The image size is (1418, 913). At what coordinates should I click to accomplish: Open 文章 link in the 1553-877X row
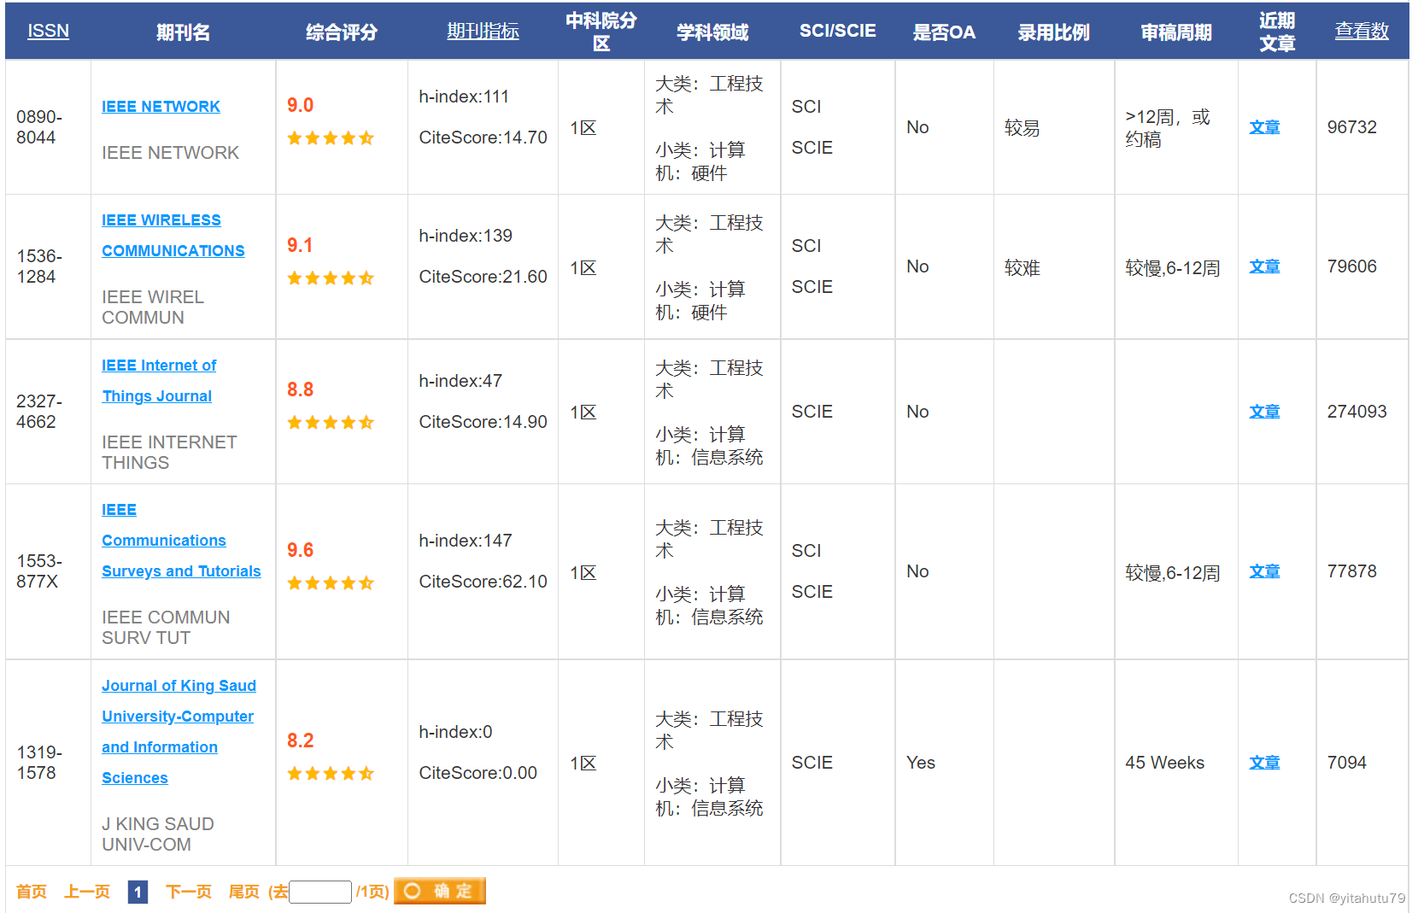pyautogui.click(x=1264, y=571)
